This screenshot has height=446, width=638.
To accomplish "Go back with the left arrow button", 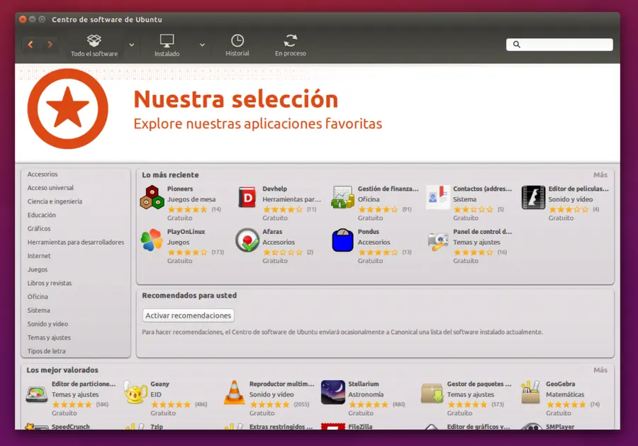I will (30, 45).
